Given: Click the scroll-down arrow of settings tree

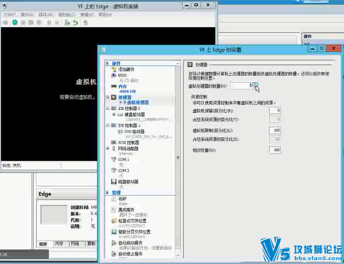Looking at the screenshot, I should point(178,255).
